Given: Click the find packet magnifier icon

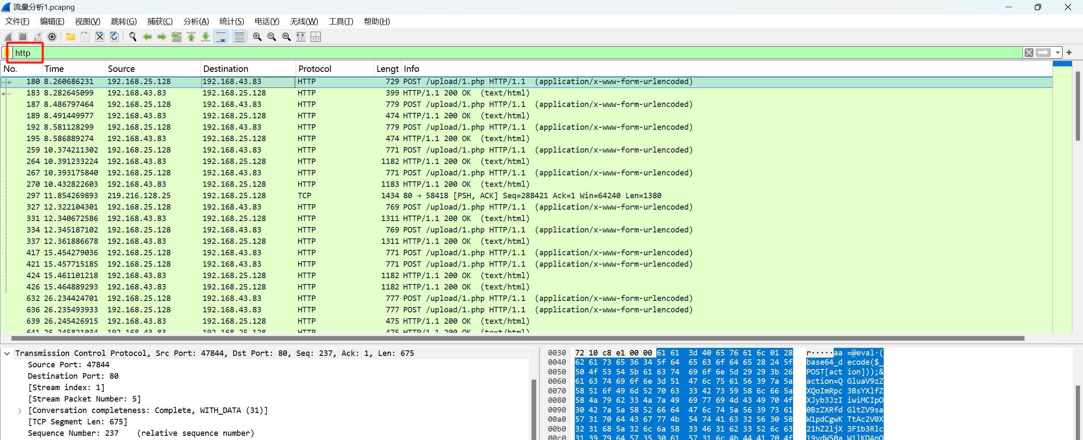Looking at the screenshot, I should click(x=133, y=37).
